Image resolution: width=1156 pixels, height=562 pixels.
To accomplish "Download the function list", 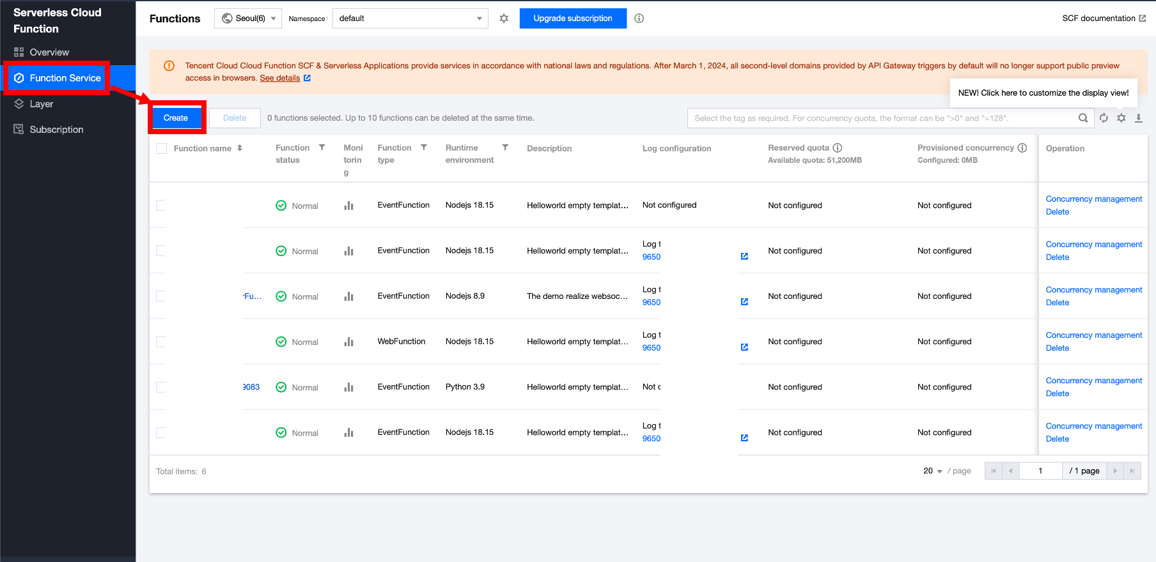I will coord(1139,118).
